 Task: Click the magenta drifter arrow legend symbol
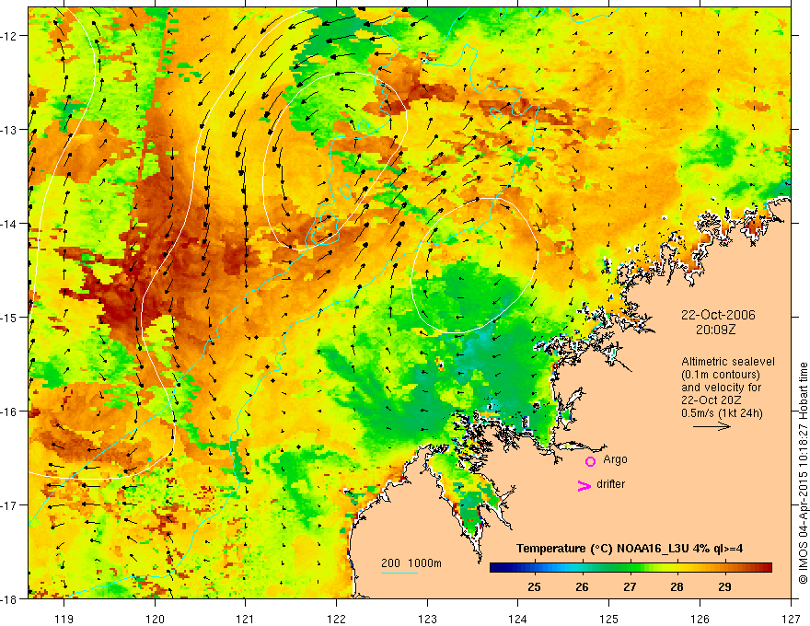pyautogui.click(x=584, y=485)
